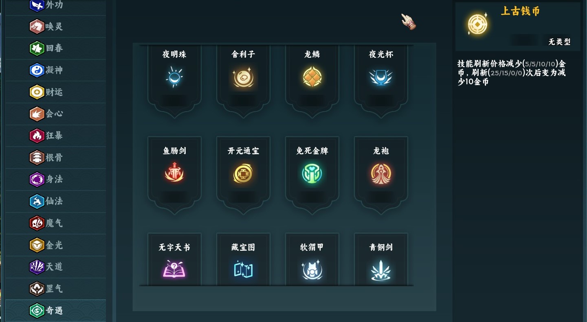
Task: Choose the 龙袍 robe icon
Action: pos(381,173)
